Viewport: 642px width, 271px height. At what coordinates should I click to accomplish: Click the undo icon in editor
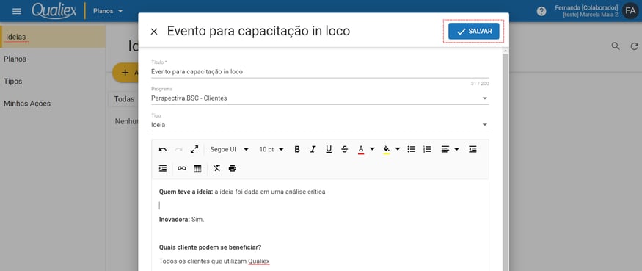click(163, 149)
